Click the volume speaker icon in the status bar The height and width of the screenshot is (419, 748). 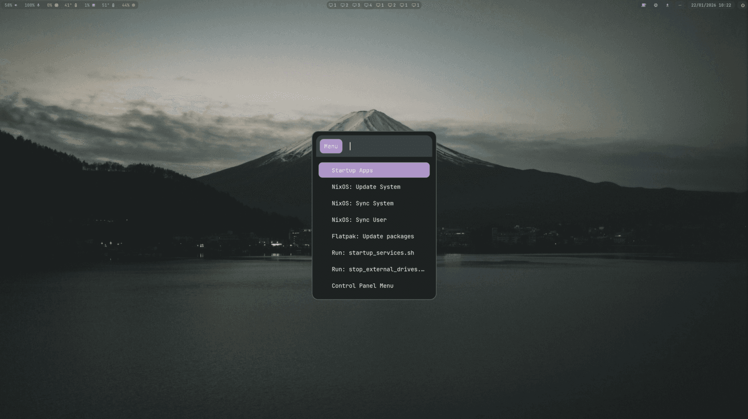click(x=16, y=5)
